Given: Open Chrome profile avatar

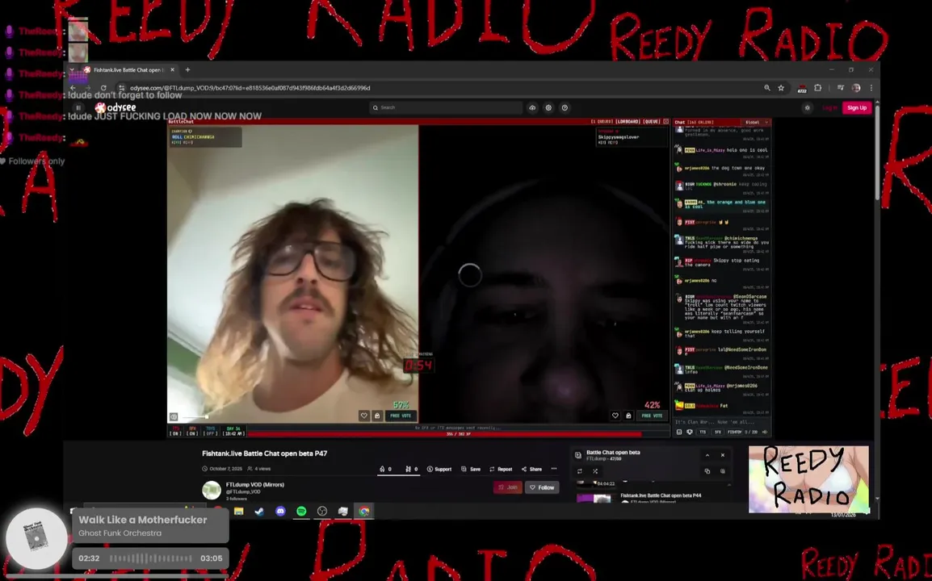Looking at the screenshot, I should (856, 88).
